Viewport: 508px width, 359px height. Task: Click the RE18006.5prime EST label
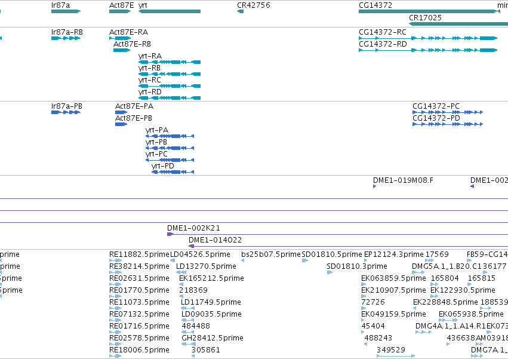(x=139, y=351)
